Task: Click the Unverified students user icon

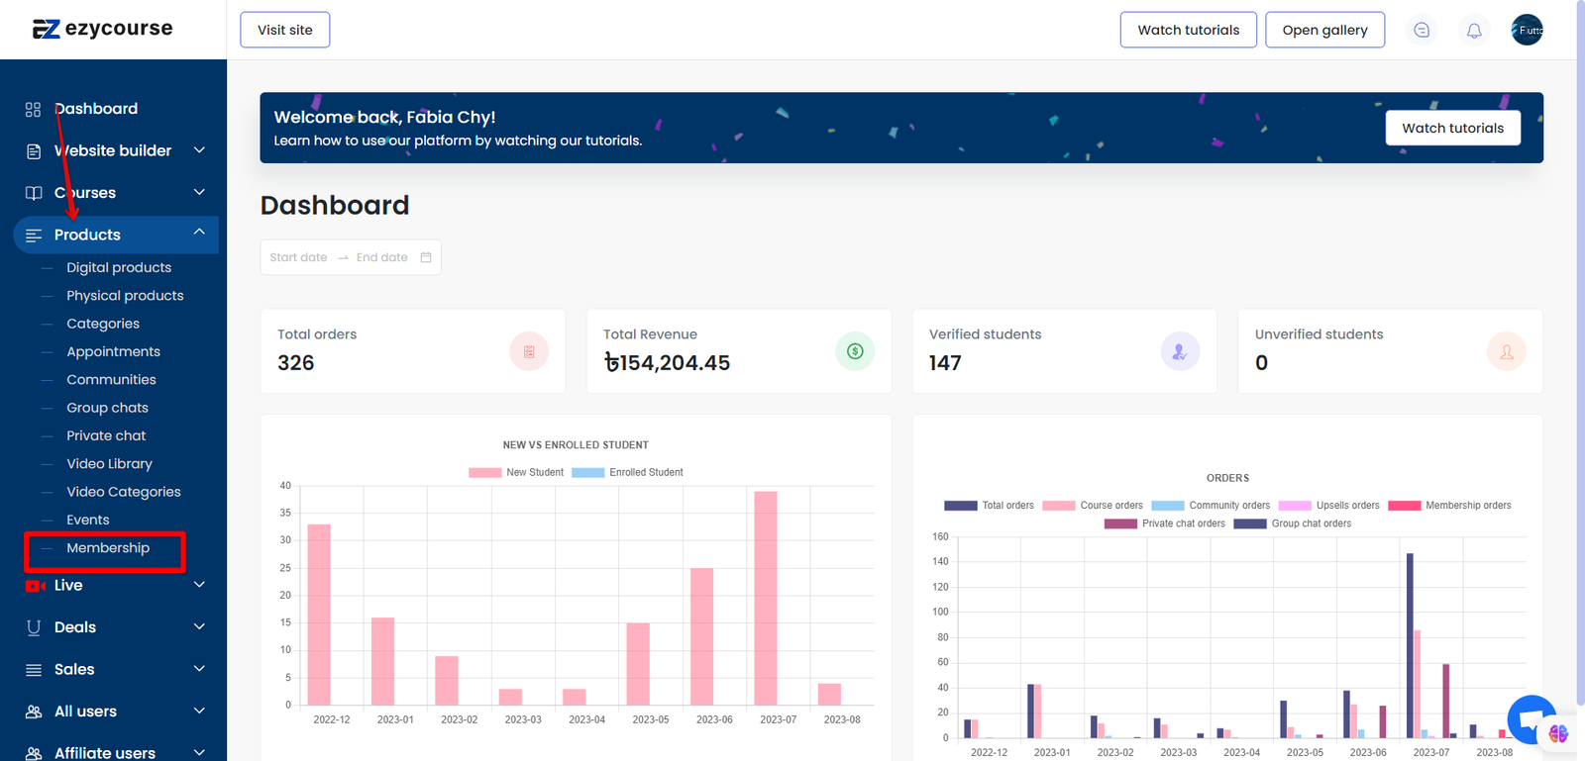Action: click(x=1506, y=351)
